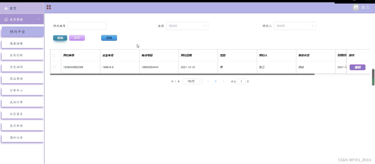Select 预约平台 in the sidebar
Viewport: 375px width, 164px height.
pyautogui.click(x=23, y=32)
